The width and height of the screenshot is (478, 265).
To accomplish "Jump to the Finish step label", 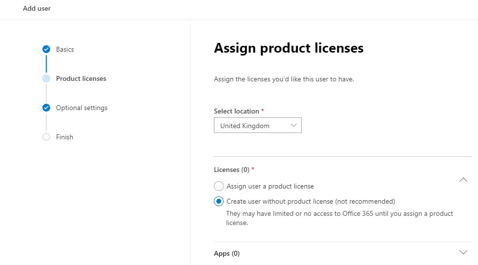I will pos(64,137).
